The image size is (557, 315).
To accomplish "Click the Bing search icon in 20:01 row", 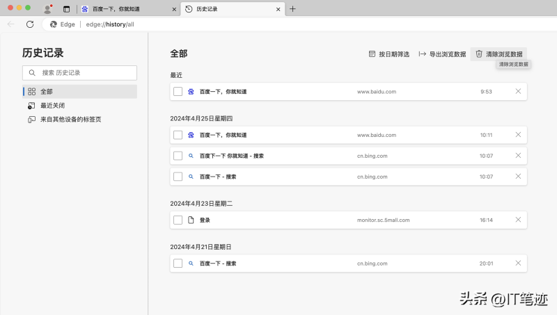I will click(x=191, y=264).
